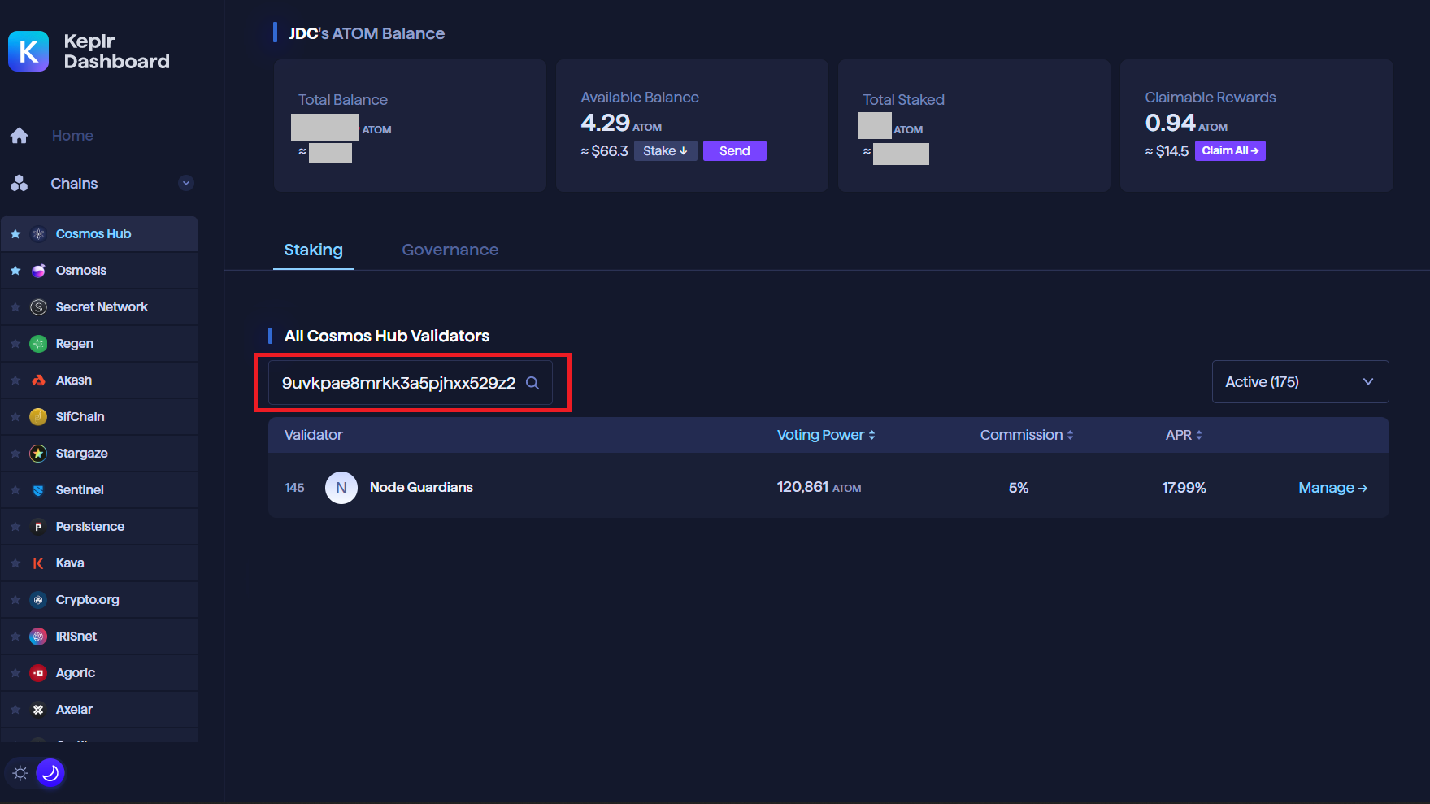Favorite Secret Network star
This screenshot has width=1430, height=804.
(x=15, y=307)
